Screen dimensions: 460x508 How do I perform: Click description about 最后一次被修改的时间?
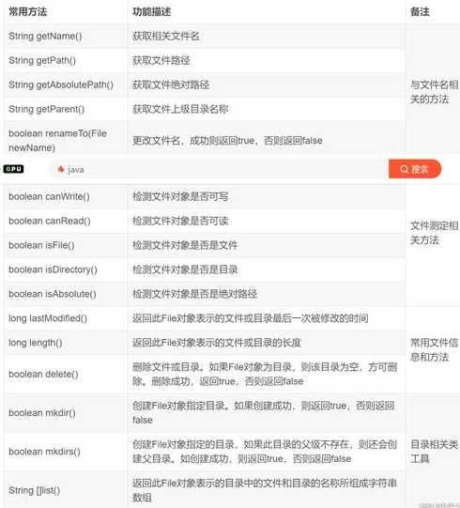250,318
